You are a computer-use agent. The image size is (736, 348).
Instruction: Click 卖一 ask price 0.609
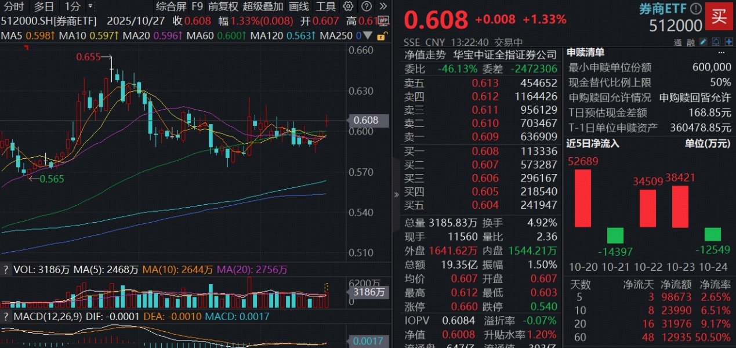[x=485, y=137]
